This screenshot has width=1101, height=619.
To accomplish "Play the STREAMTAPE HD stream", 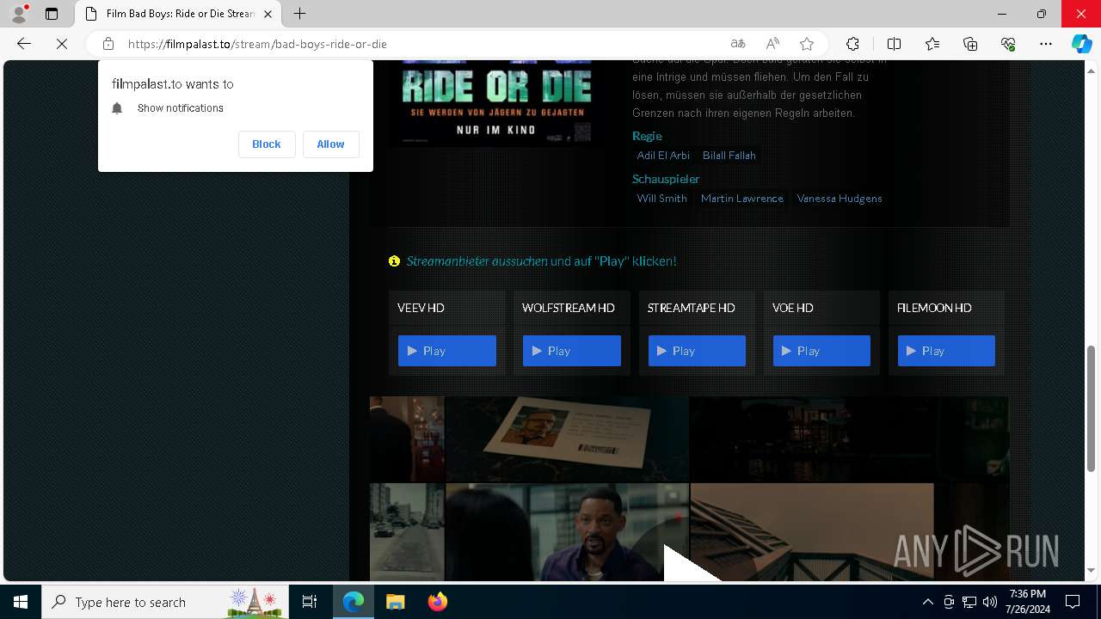I will click(x=697, y=351).
